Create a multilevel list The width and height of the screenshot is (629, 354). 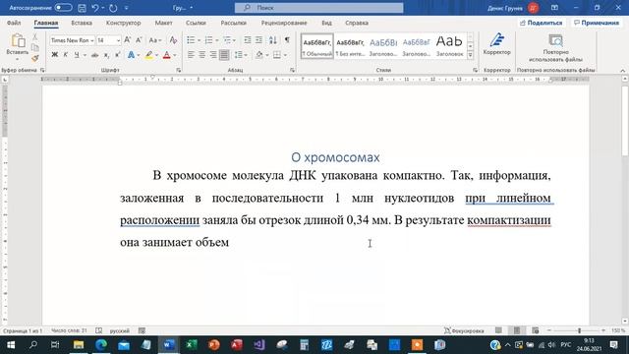click(x=227, y=40)
